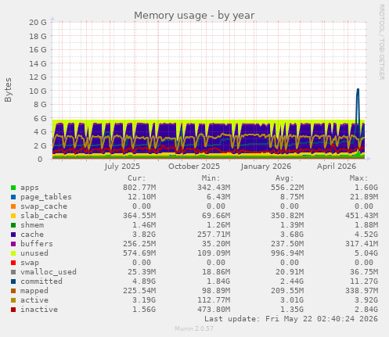Screen dimensions: 389x337
Task: Click the 'page_tables' legend label
Action: click(x=46, y=197)
